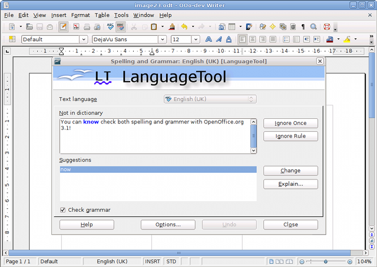Toggle the Check grammar checkbox
The height and width of the screenshot is (267, 377).
coord(63,210)
